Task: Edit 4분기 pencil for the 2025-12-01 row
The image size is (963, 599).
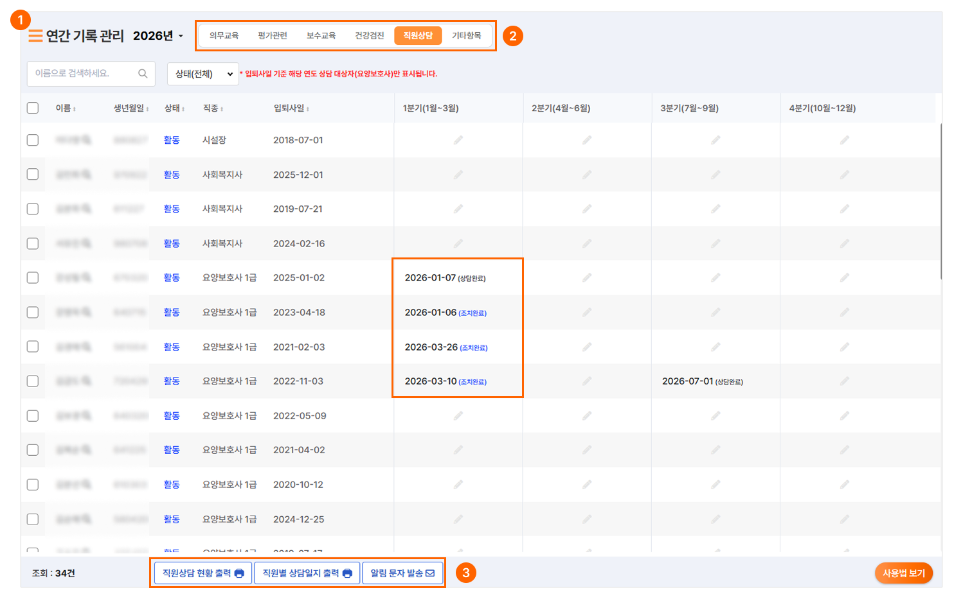Action: tap(845, 175)
